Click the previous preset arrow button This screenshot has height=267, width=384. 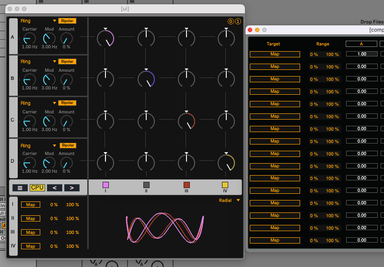(54, 188)
